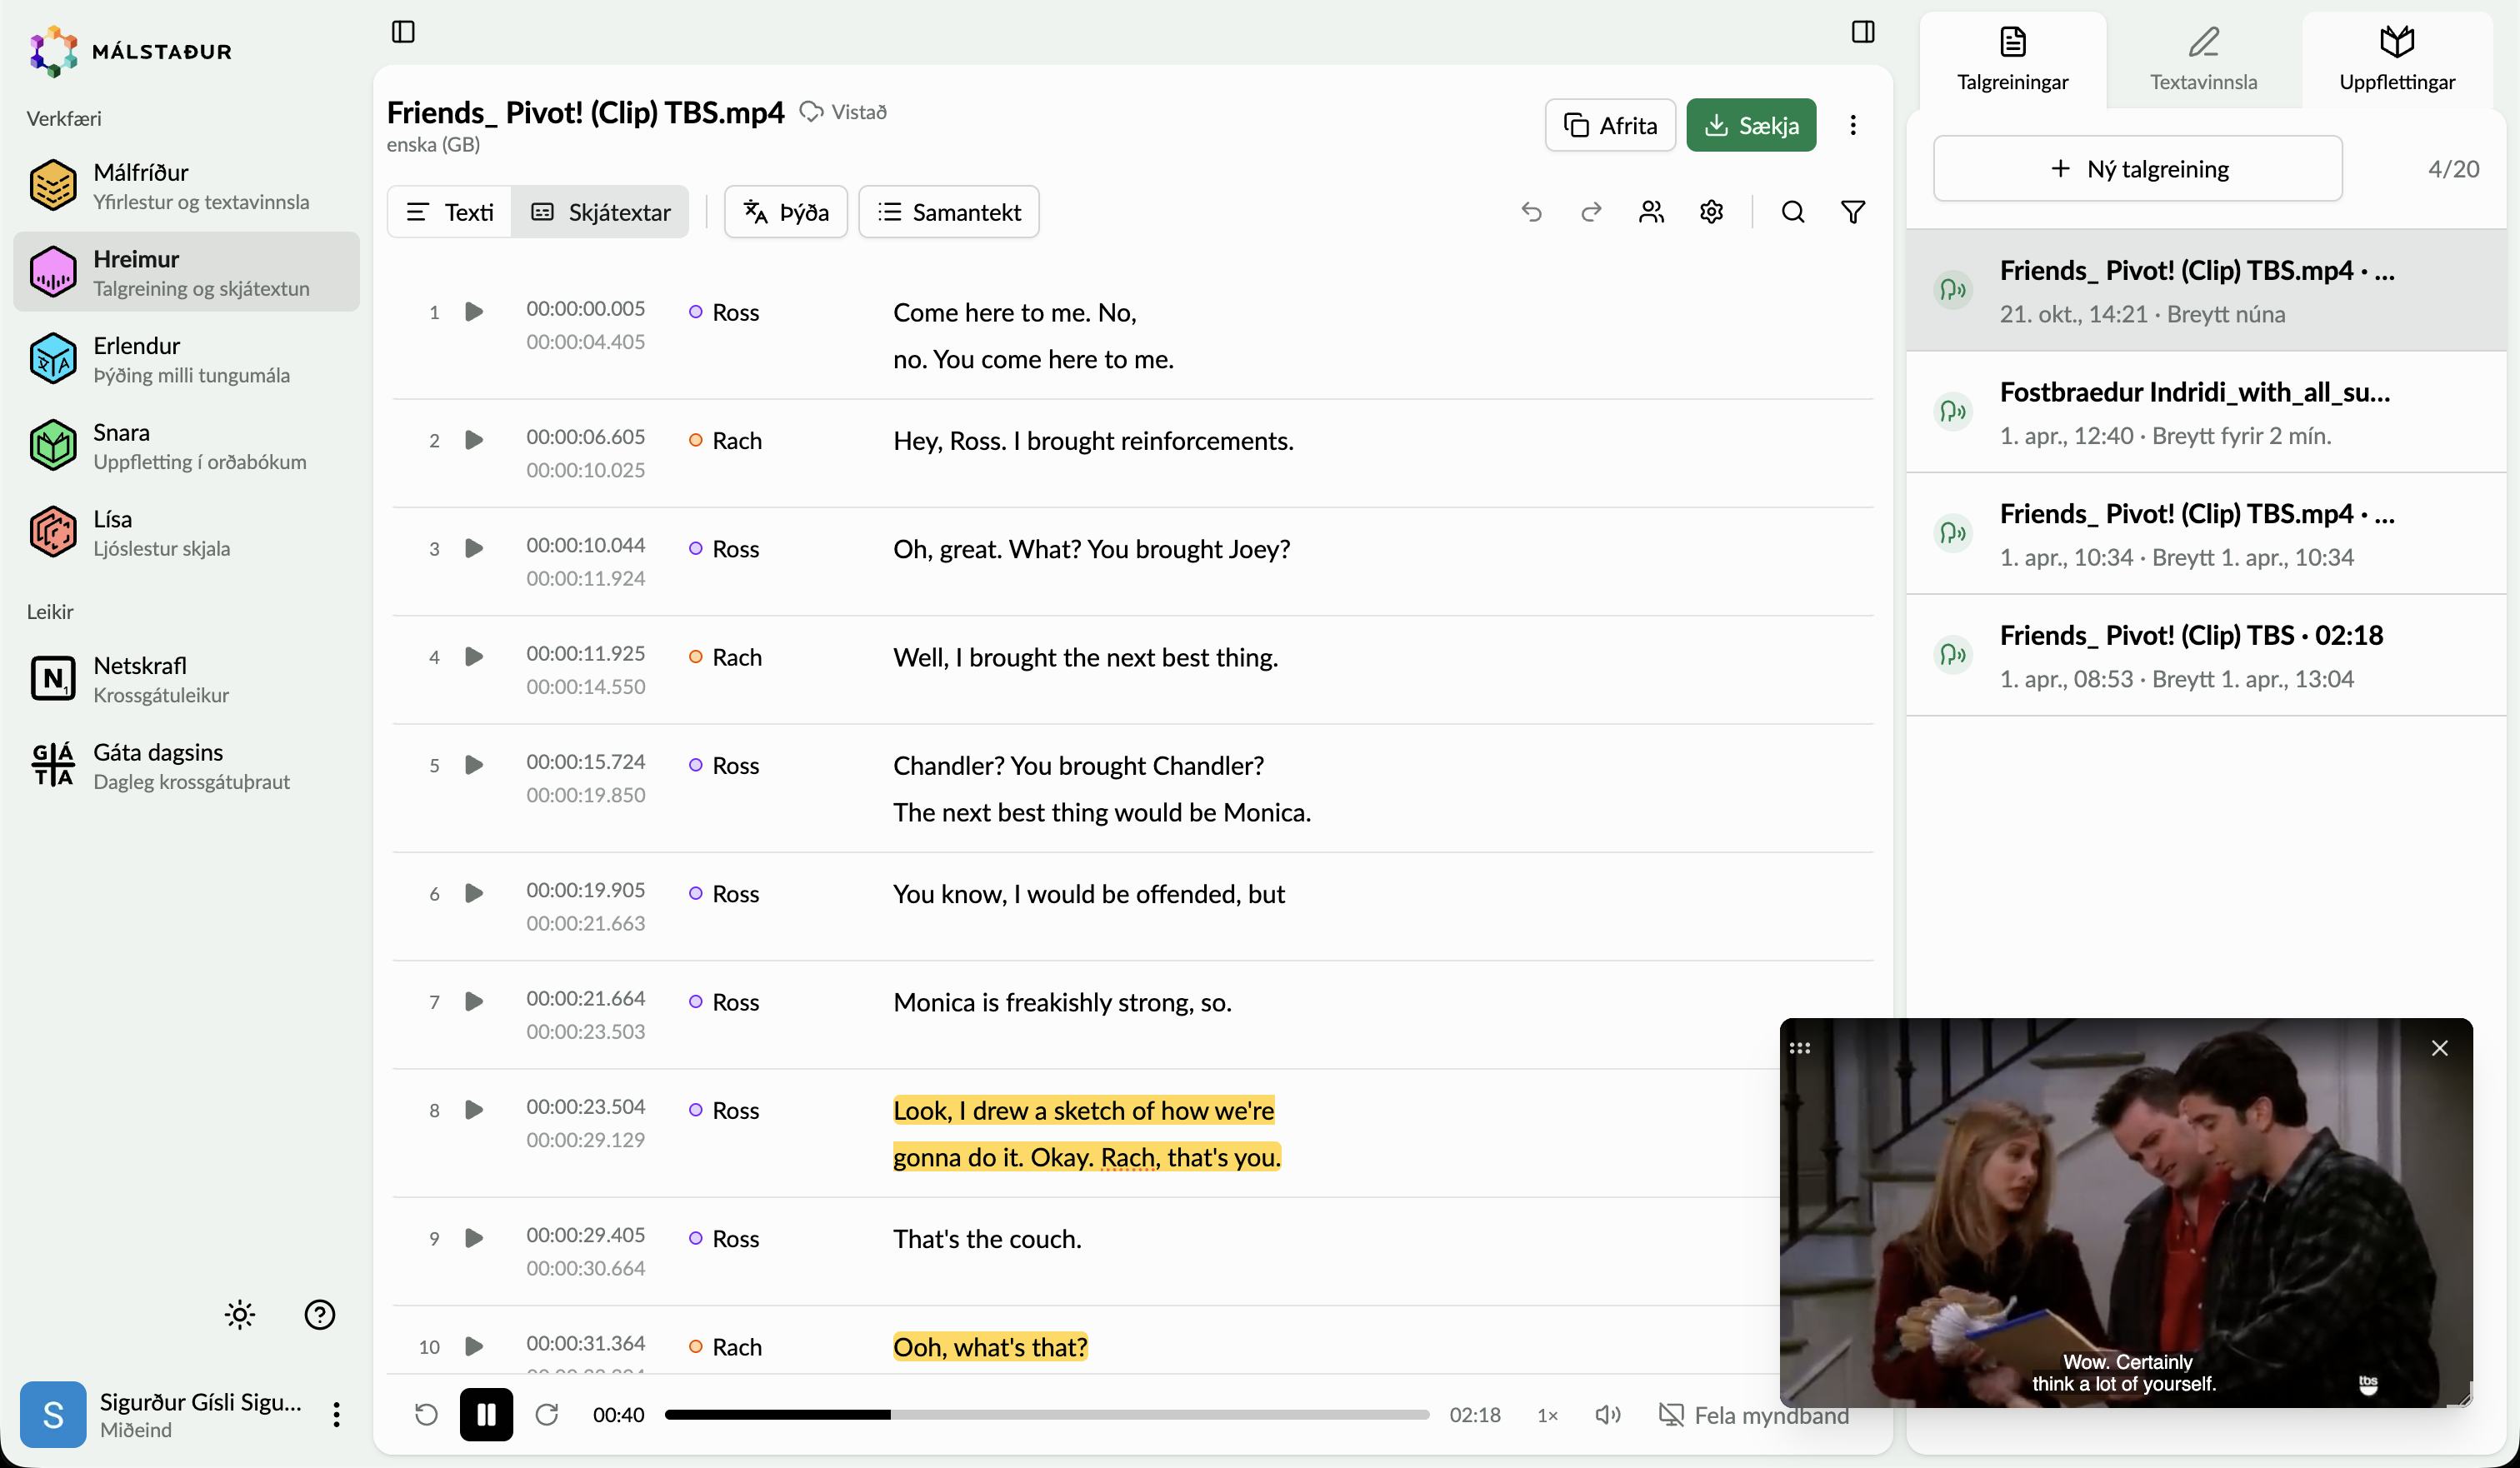Change playback speed 1× control

1547,1415
